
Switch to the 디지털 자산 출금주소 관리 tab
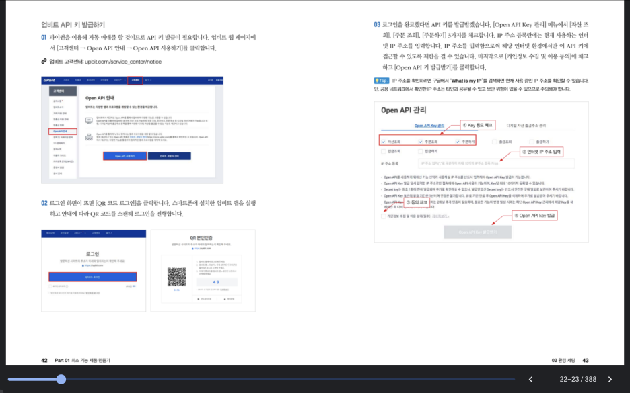pyautogui.click(x=526, y=126)
